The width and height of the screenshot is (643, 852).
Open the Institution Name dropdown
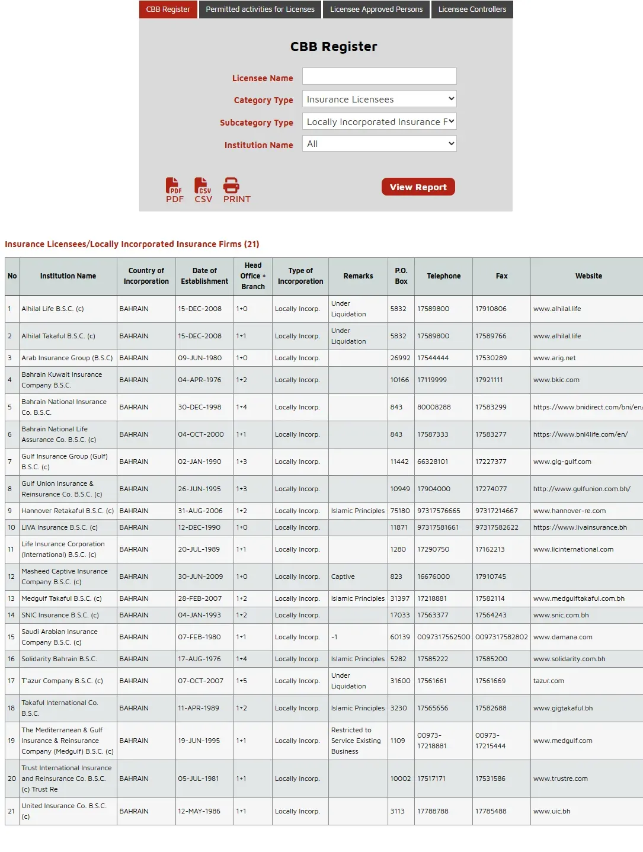tap(379, 143)
